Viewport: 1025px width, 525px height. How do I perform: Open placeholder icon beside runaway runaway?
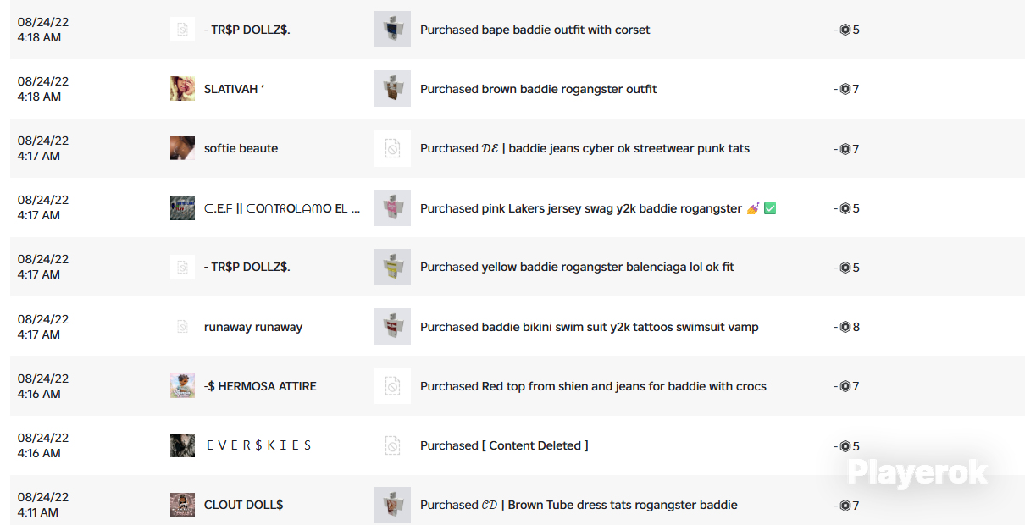pos(182,327)
